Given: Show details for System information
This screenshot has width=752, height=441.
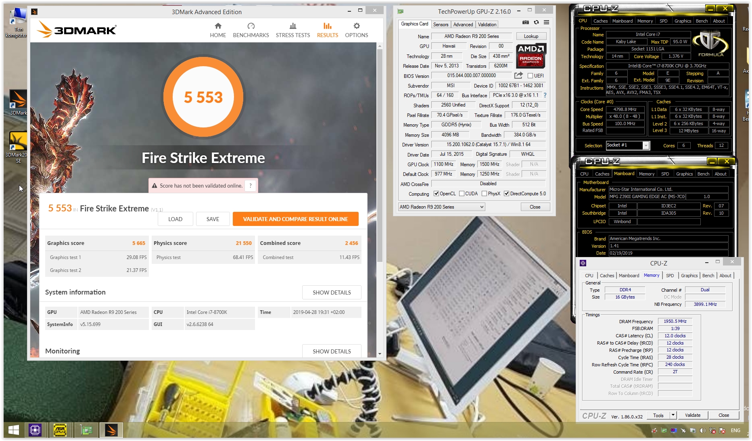Looking at the screenshot, I should point(332,293).
